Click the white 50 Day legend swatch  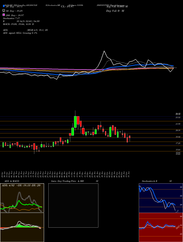click(4, 11)
